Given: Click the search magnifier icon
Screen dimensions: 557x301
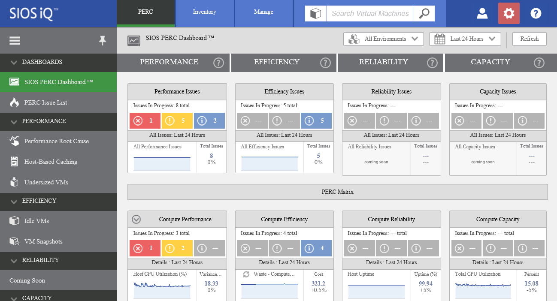Looking at the screenshot, I should pyautogui.click(x=424, y=13).
